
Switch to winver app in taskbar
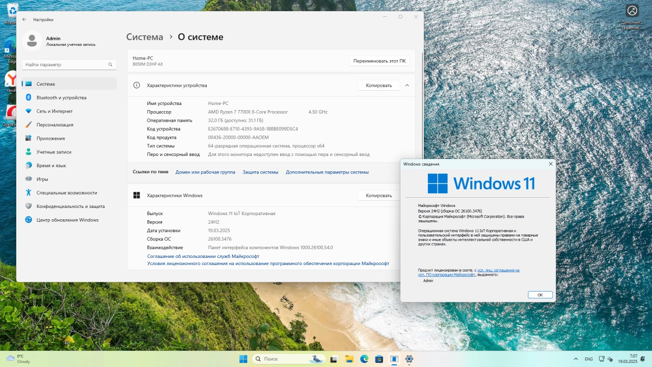click(x=394, y=359)
